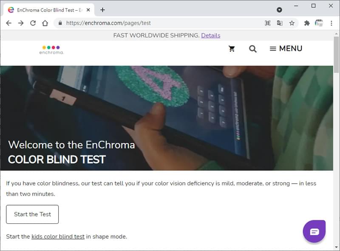Click the translate page icon

point(280,23)
